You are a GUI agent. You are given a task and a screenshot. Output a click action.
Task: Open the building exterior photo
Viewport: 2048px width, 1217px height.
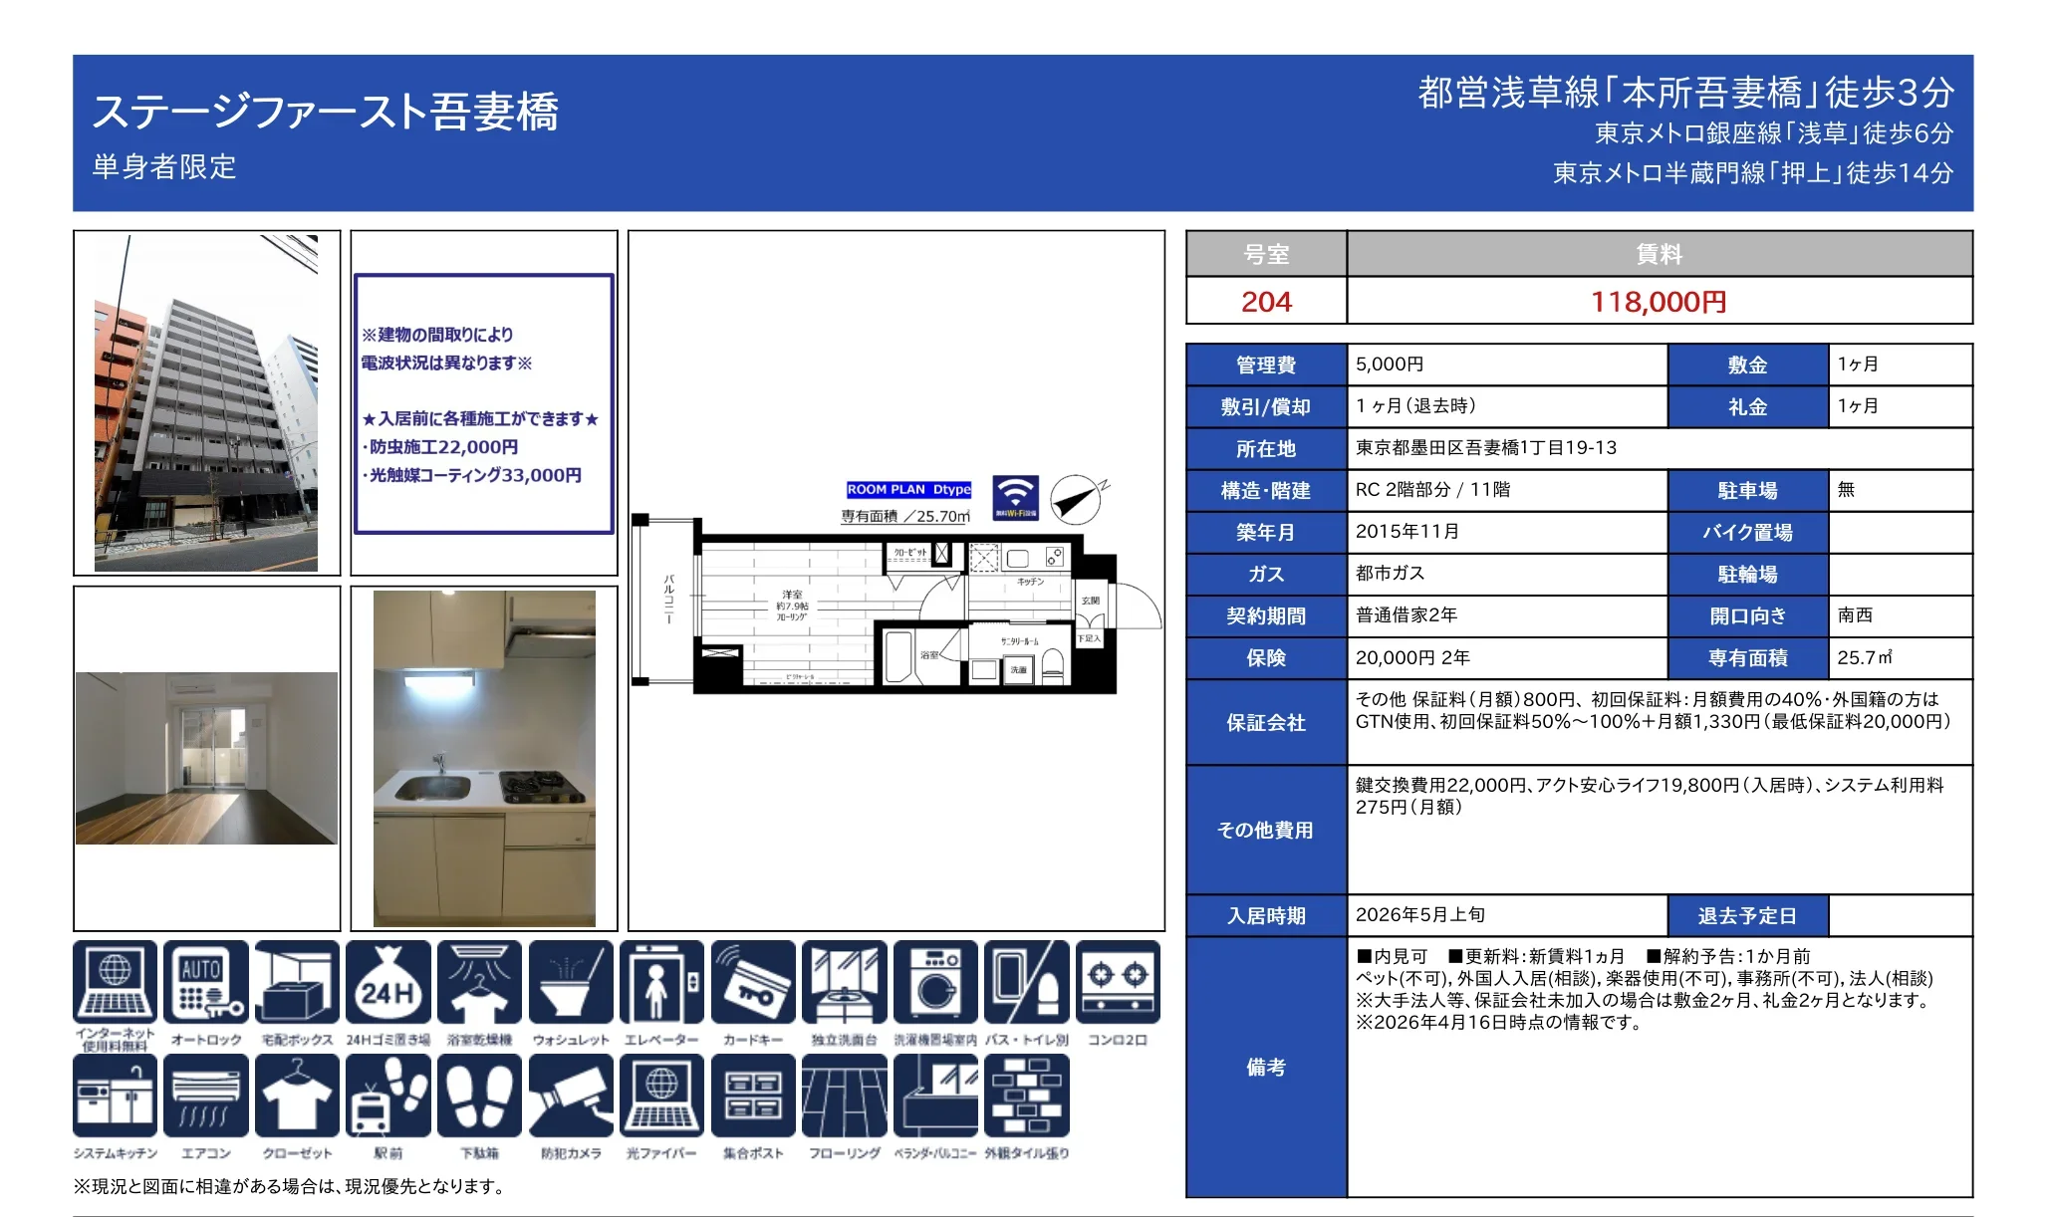tap(206, 403)
